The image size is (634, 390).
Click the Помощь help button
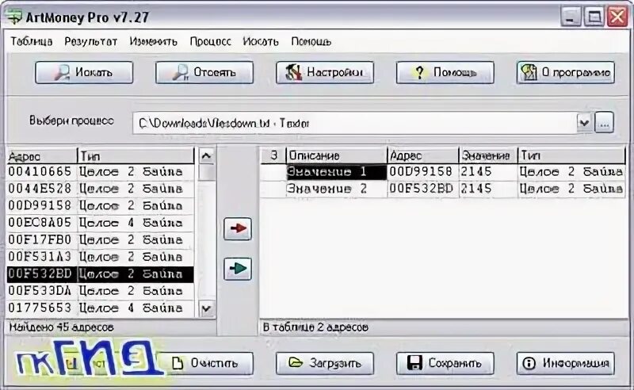point(445,72)
